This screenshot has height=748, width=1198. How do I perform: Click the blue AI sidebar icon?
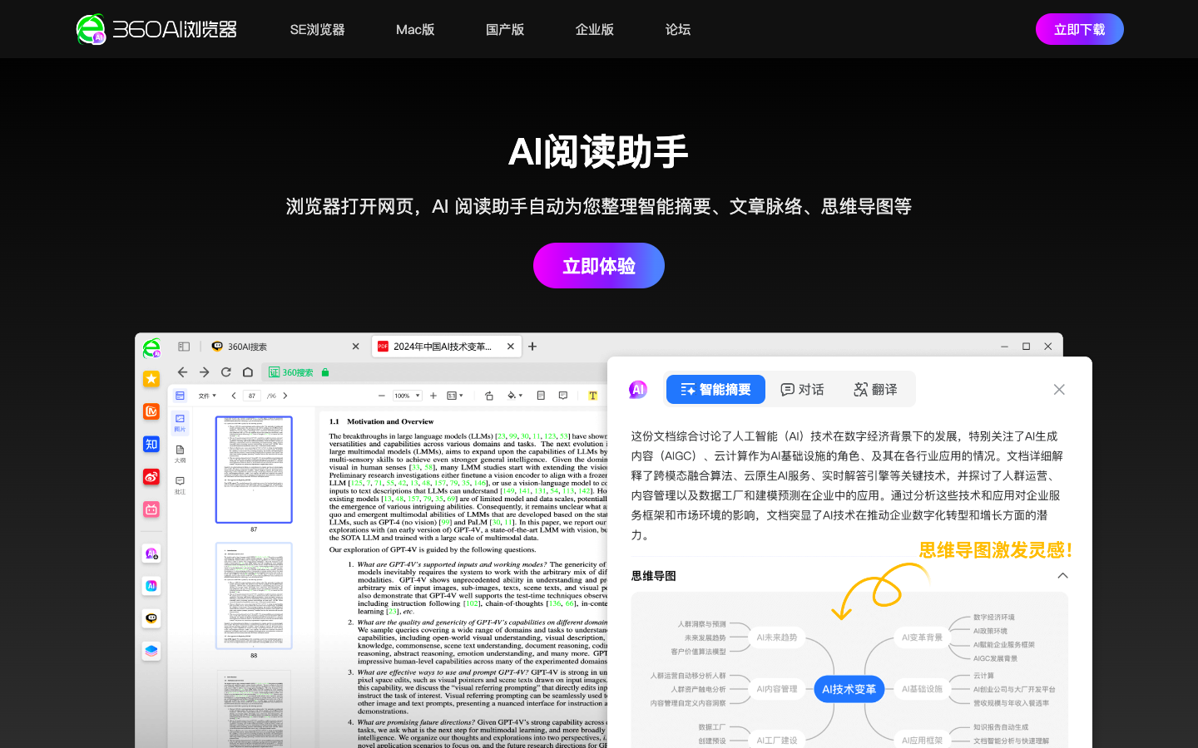point(151,586)
